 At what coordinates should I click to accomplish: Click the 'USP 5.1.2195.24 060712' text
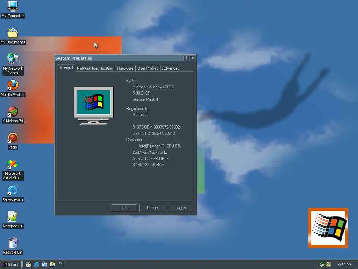tap(154, 133)
